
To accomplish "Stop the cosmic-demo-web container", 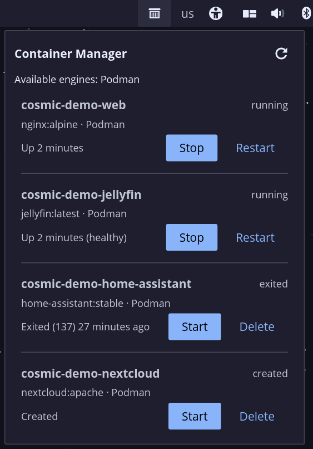I will (x=192, y=148).
